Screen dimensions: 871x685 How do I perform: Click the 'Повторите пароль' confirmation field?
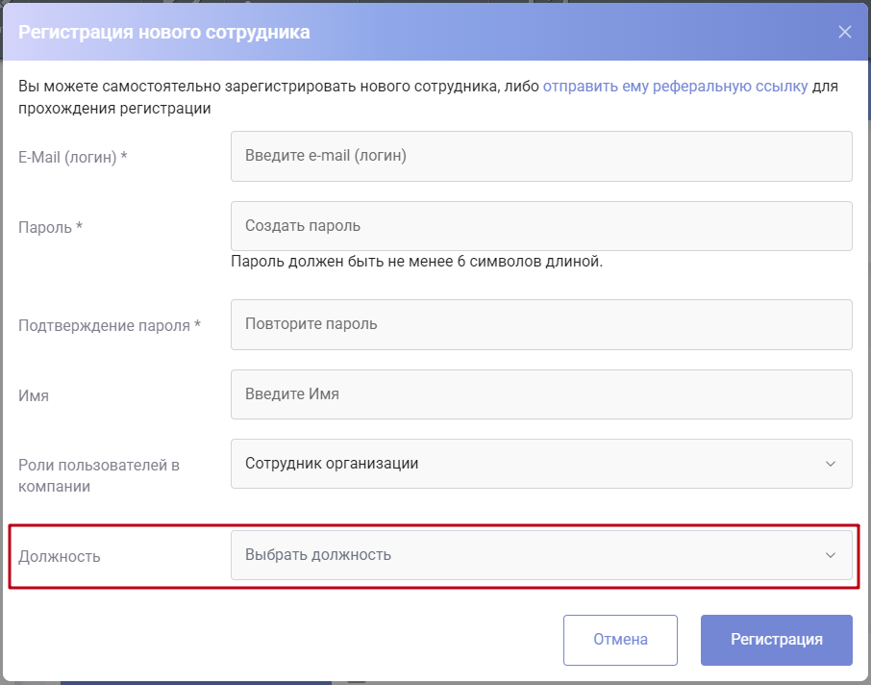[541, 325]
